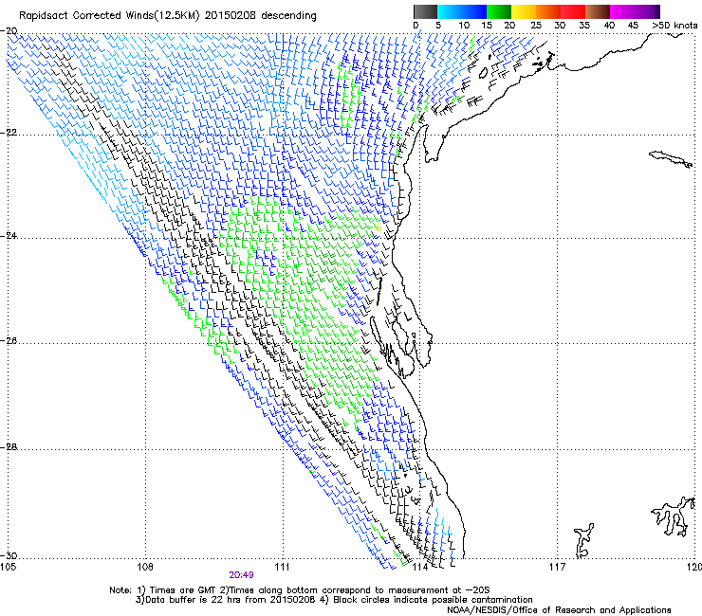Click the '-24' latitude axis label
Viewport: 702px width, 616px height.
pos(9,235)
